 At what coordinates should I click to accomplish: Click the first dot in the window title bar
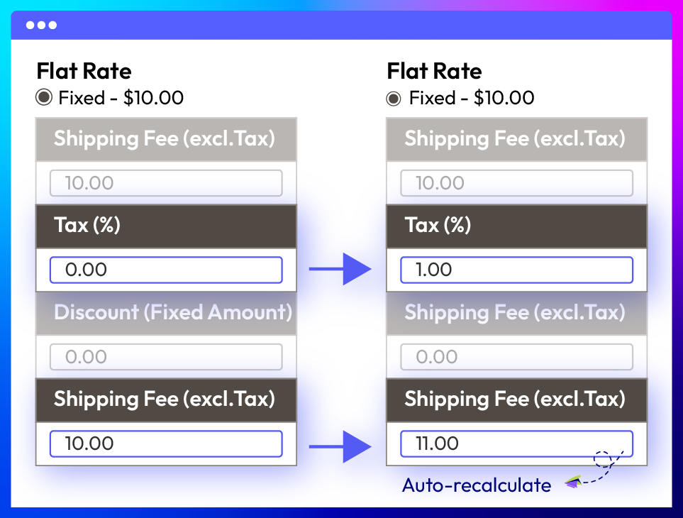pyautogui.click(x=30, y=26)
